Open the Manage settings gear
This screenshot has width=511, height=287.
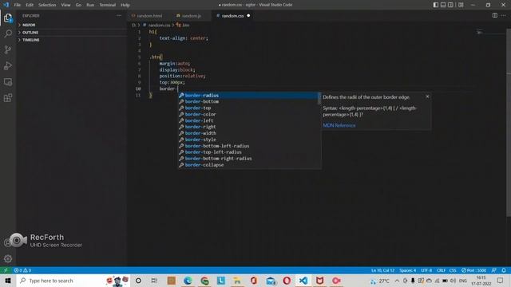(x=8, y=258)
